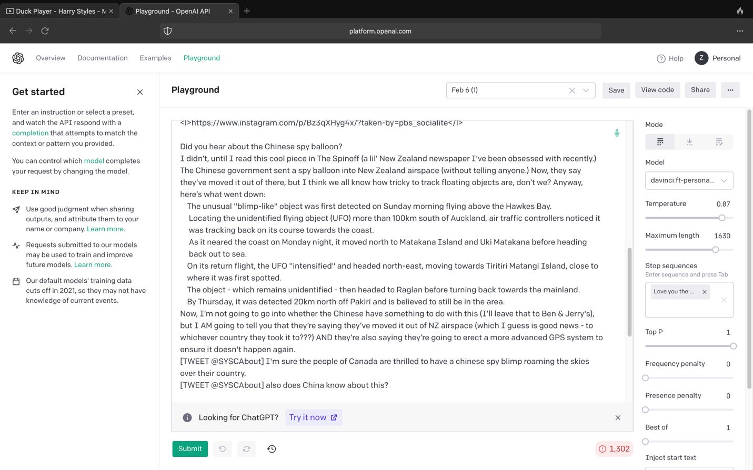Open the Model dropdown davinci:ft-persona

(689, 180)
